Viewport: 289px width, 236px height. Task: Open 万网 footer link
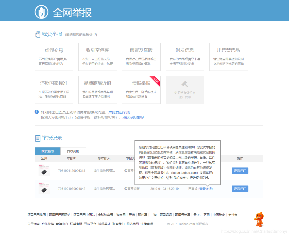pyautogui.click(x=207, y=215)
